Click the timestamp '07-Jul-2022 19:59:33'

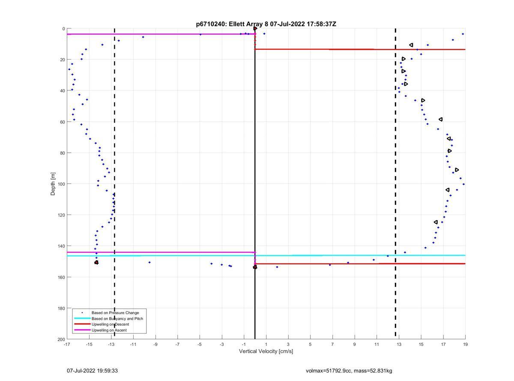click(x=92, y=371)
